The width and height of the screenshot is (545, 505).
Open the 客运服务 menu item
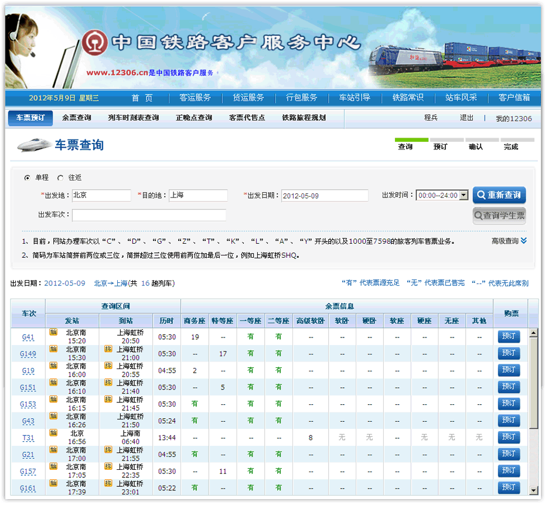click(195, 98)
